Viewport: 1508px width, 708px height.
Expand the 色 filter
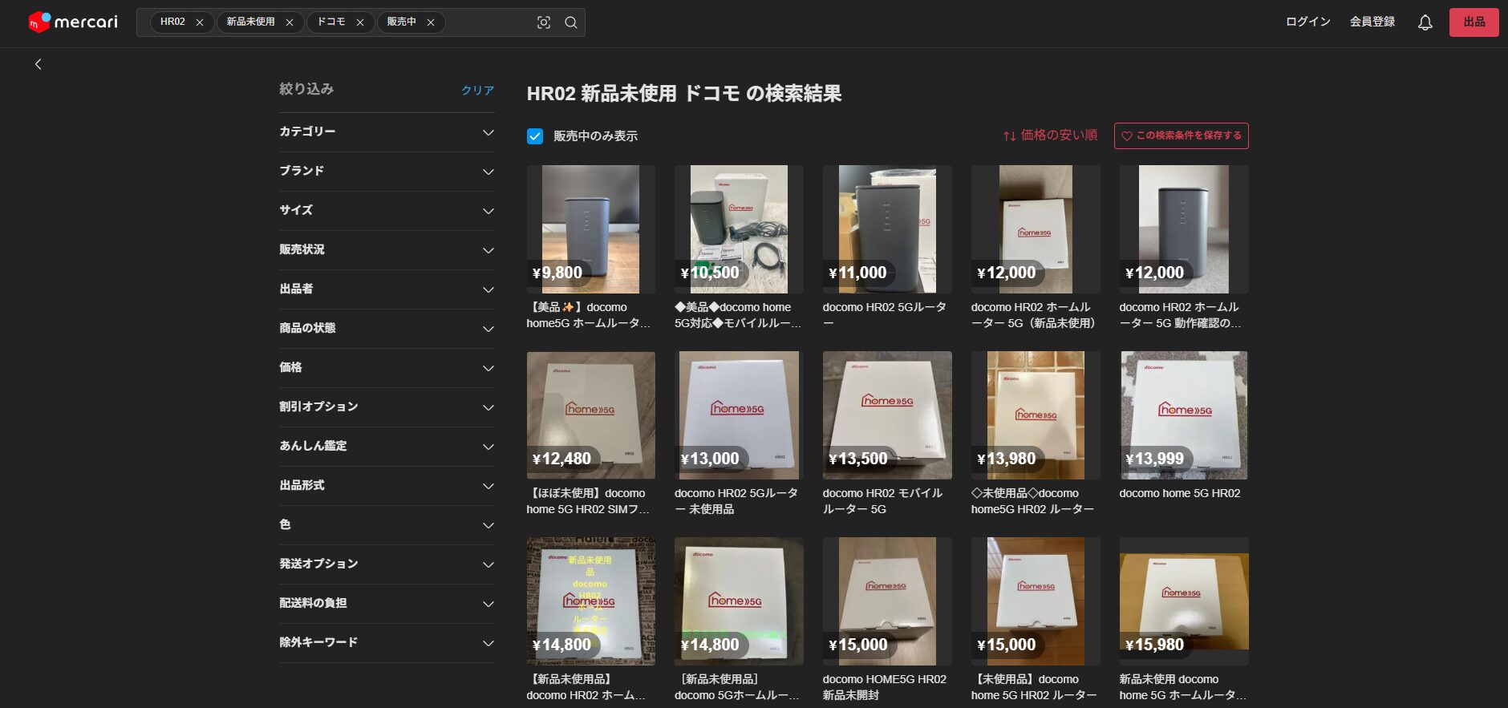387,524
